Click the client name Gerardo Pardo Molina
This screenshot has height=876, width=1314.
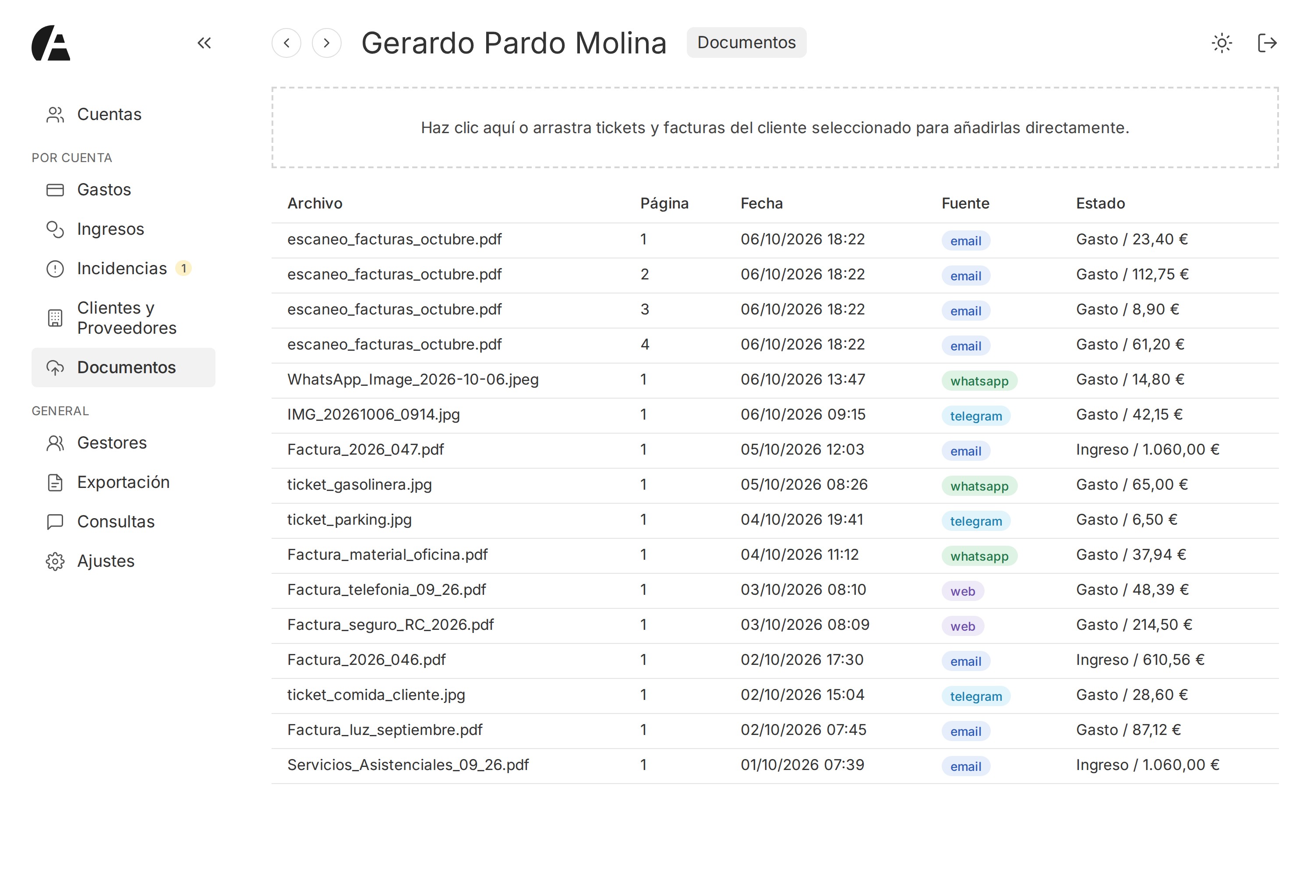[514, 43]
